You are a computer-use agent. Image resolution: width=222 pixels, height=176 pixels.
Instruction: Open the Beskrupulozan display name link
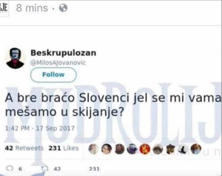[63, 53]
